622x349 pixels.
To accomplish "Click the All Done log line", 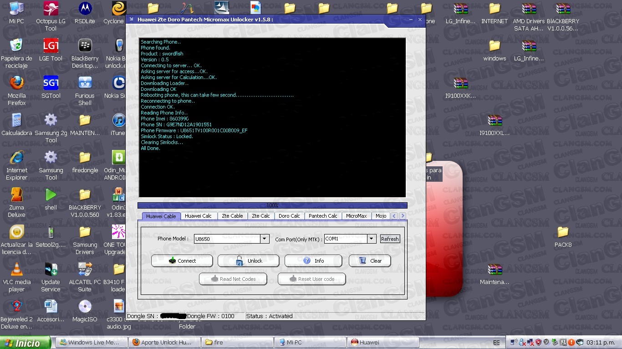I will (150, 148).
